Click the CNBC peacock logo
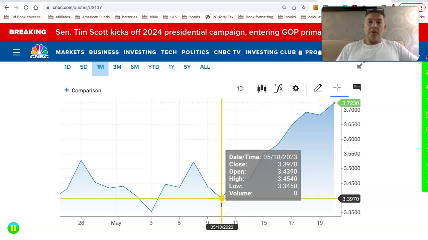Image resolution: width=428 pixels, height=240 pixels. point(39,51)
